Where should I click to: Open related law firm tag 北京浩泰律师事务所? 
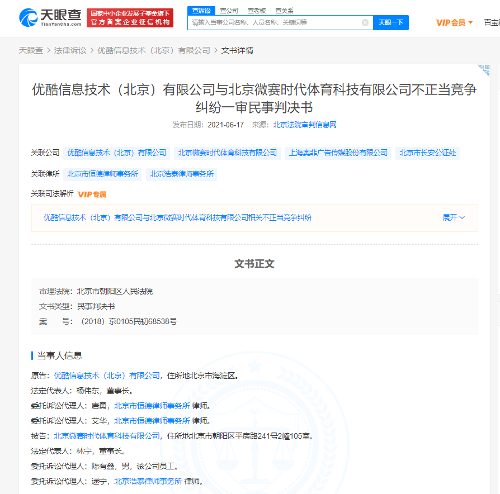click(181, 174)
